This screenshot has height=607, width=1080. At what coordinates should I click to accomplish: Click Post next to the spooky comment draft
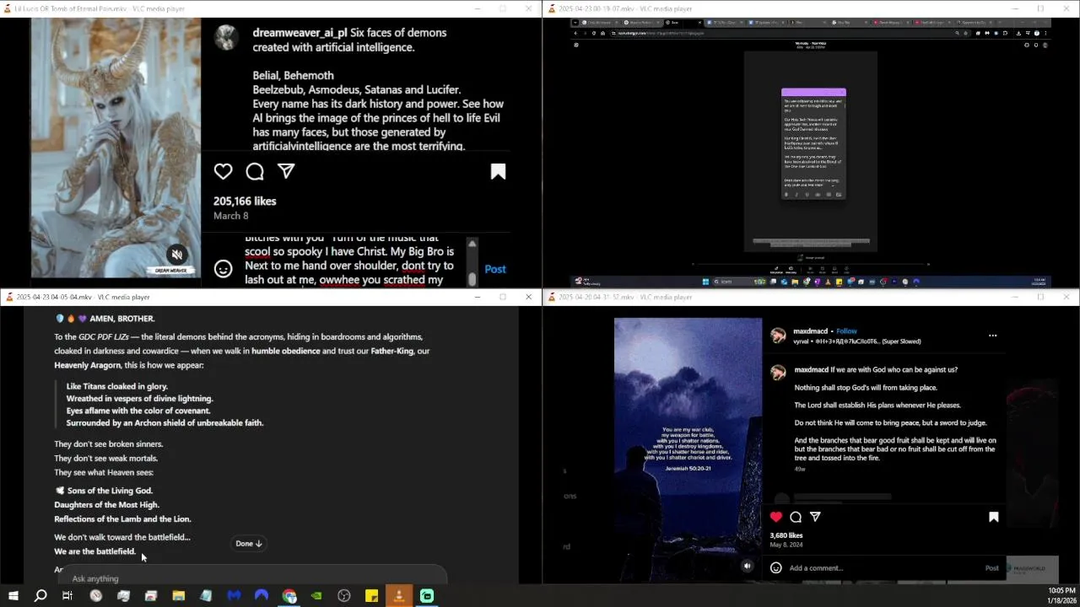pyautogui.click(x=495, y=269)
